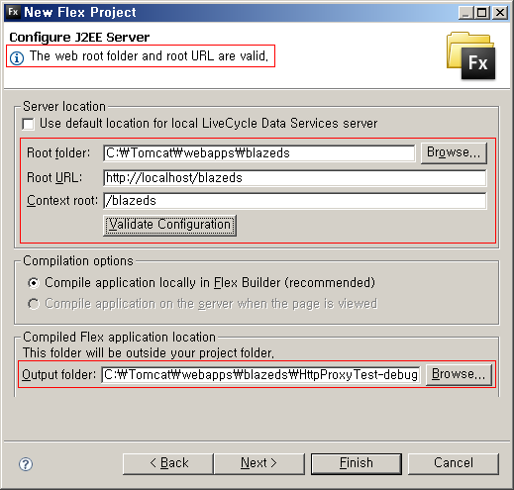Browse for the Root folder
The width and height of the screenshot is (514, 490).
point(454,153)
